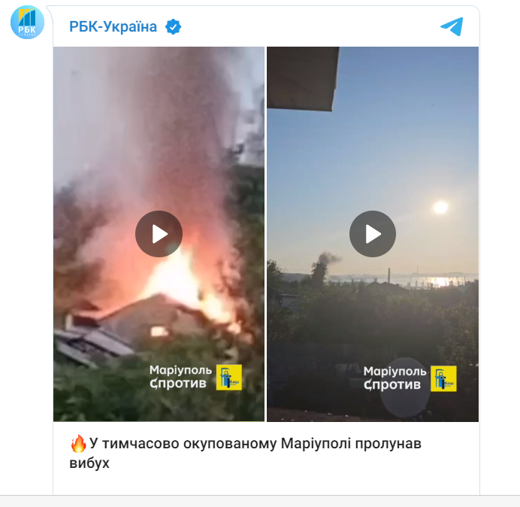
Task: Click the sun in the right video
Action: click(440, 208)
